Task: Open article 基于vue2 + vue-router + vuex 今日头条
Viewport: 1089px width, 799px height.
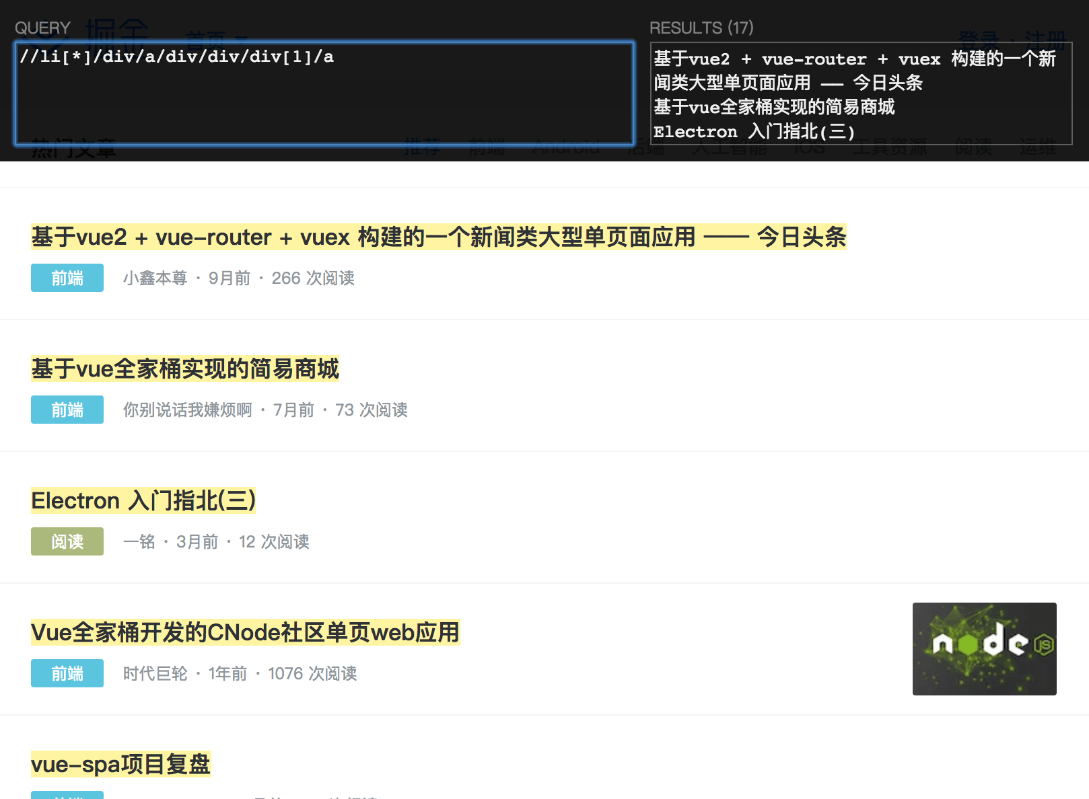Action: (x=438, y=237)
